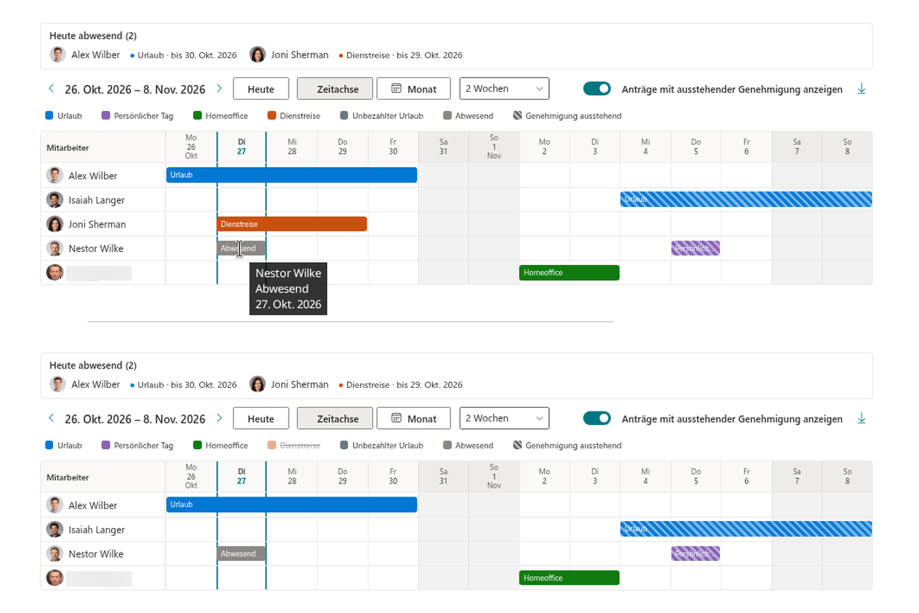The image size is (919, 613).
Task: Click previous-period chevron in the lower calendar
Action: point(51,418)
